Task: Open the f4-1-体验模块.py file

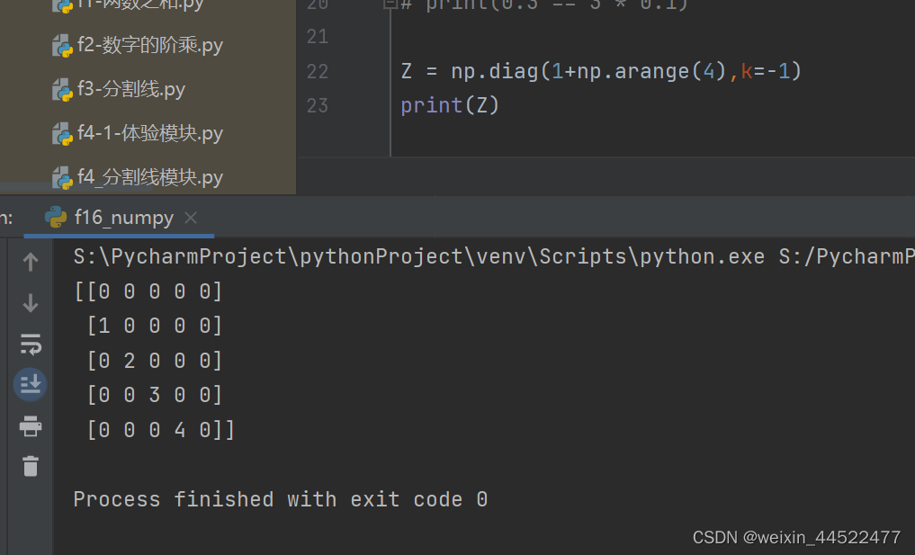Action: [150, 134]
